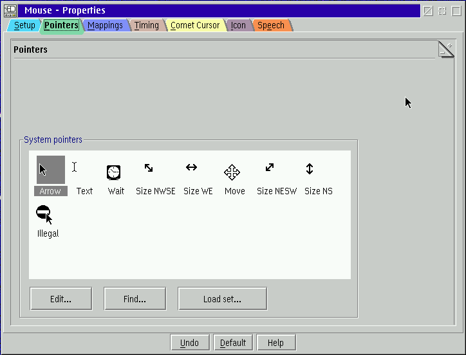Click the Load set... button

pyautogui.click(x=222, y=298)
